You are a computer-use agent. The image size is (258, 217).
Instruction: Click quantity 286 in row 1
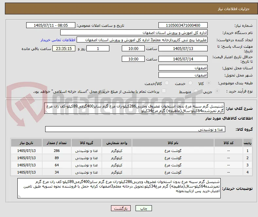pos(57,151)
